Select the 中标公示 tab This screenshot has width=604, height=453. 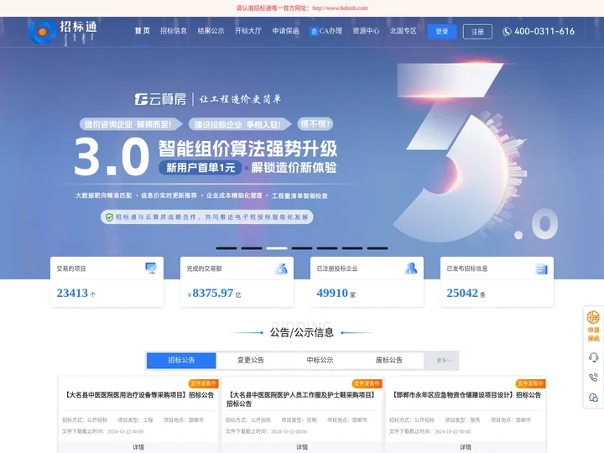(320, 360)
